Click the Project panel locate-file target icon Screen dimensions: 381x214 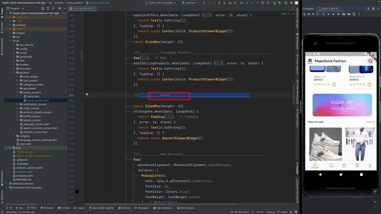43,8
